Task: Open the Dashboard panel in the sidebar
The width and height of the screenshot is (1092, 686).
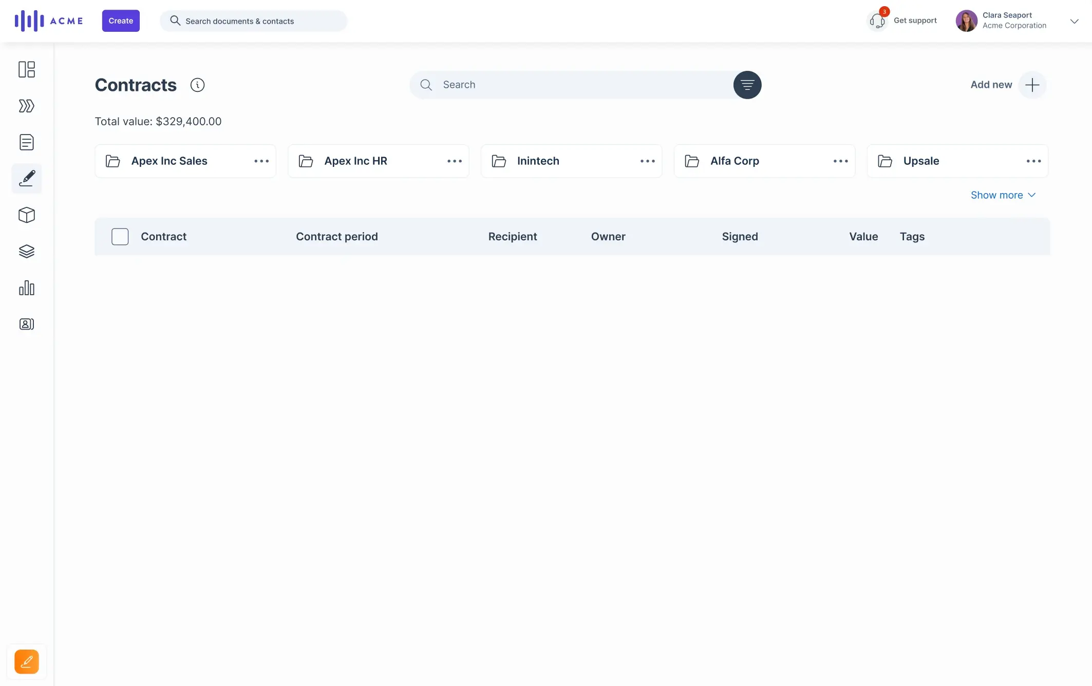Action: click(27, 69)
